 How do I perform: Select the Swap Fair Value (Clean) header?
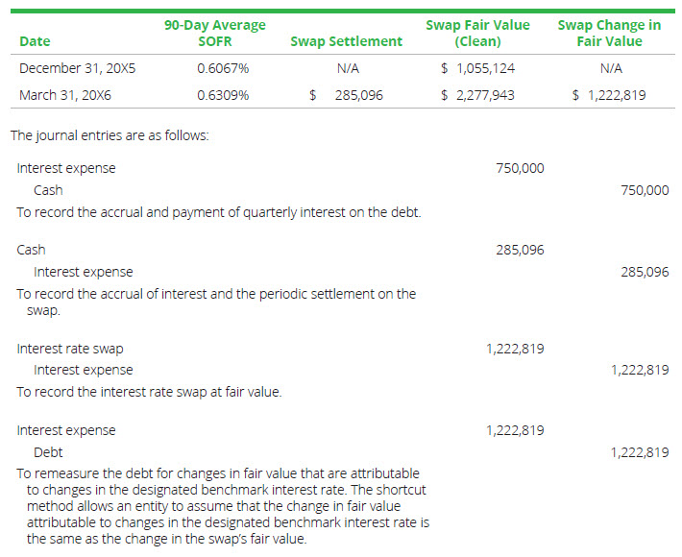(x=477, y=33)
